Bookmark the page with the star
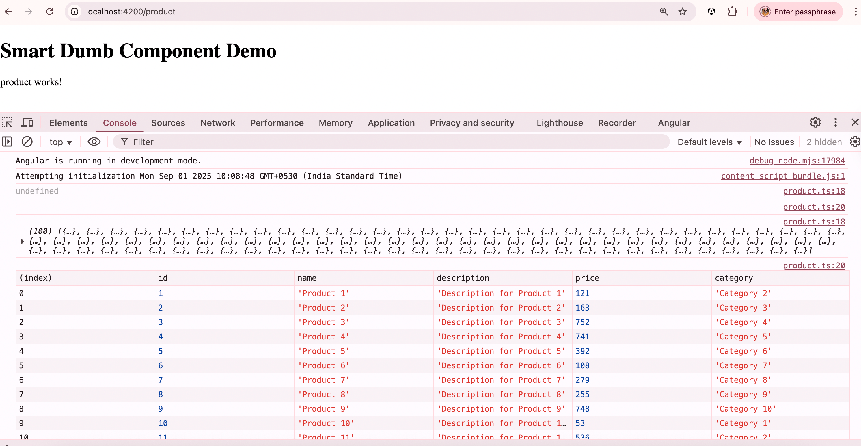This screenshot has height=446, width=861. [683, 11]
